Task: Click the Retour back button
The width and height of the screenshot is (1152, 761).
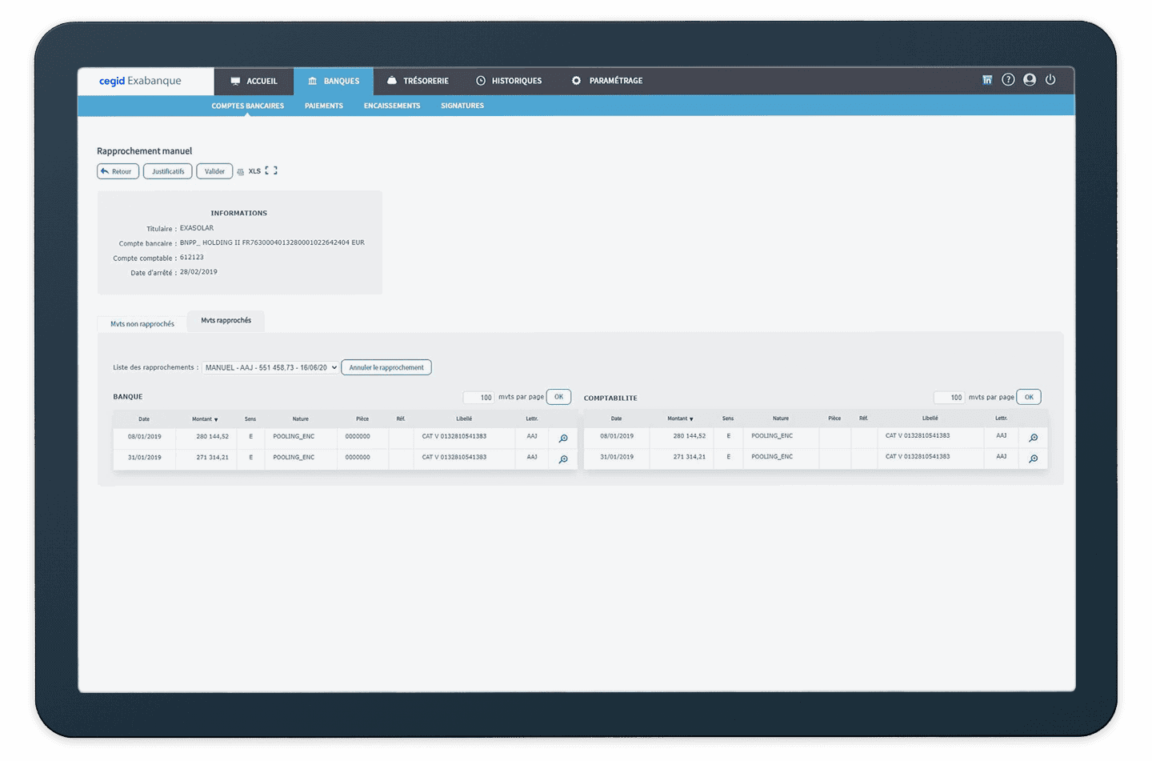Action: pos(118,171)
